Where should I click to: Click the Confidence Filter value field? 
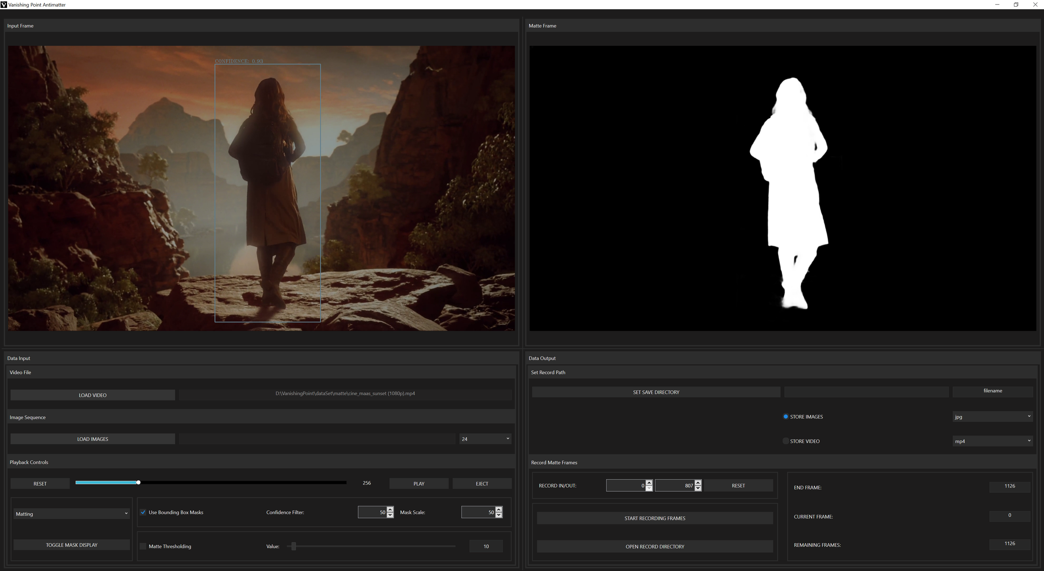[372, 512]
